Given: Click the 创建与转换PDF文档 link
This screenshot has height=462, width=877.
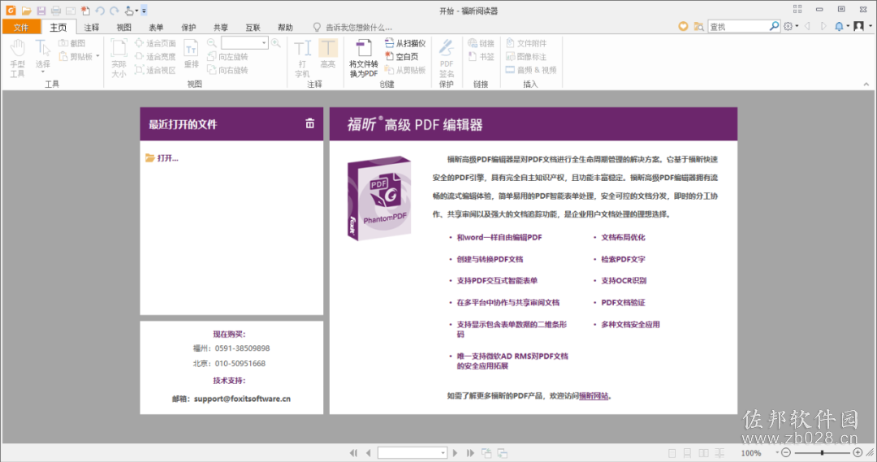Looking at the screenshot, I should (490, 259).
